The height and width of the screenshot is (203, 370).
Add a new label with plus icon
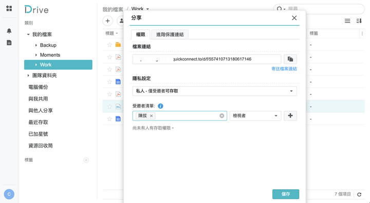tap(86, 160)
